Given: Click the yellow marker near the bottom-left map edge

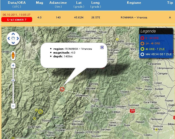Looking at the screenshot, I should coord(13,138).
